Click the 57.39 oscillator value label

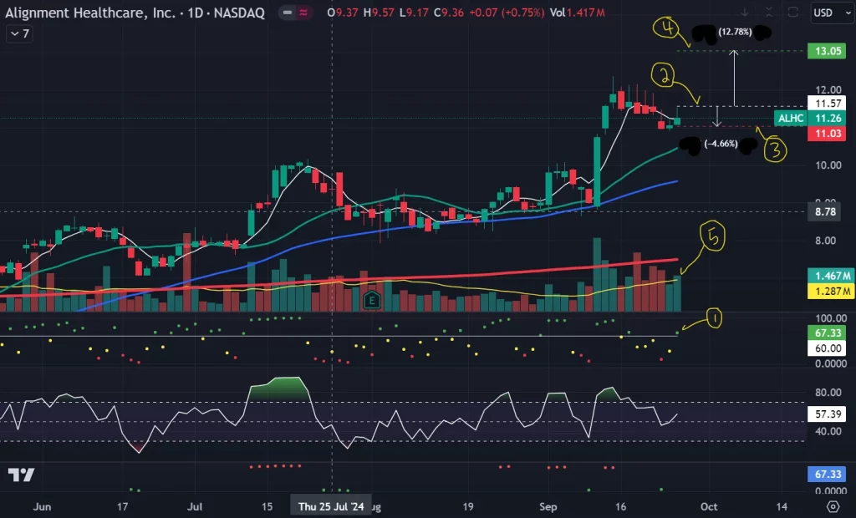pyautogui.click(x=828, y=414)
